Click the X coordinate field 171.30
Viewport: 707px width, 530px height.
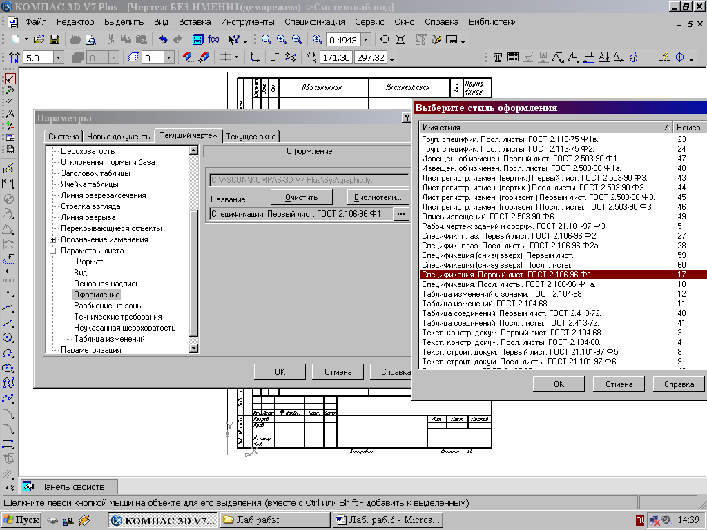click(x=336, y=58)
